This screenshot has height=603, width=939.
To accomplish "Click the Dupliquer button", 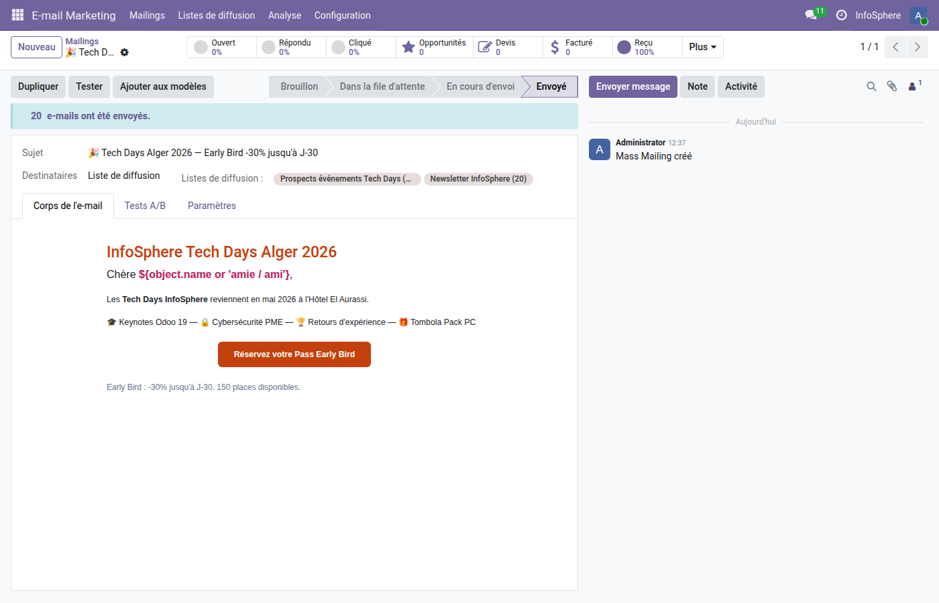I will (38, 86).
